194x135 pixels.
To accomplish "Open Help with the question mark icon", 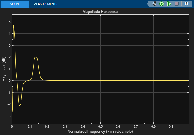I will pos(186,4).
